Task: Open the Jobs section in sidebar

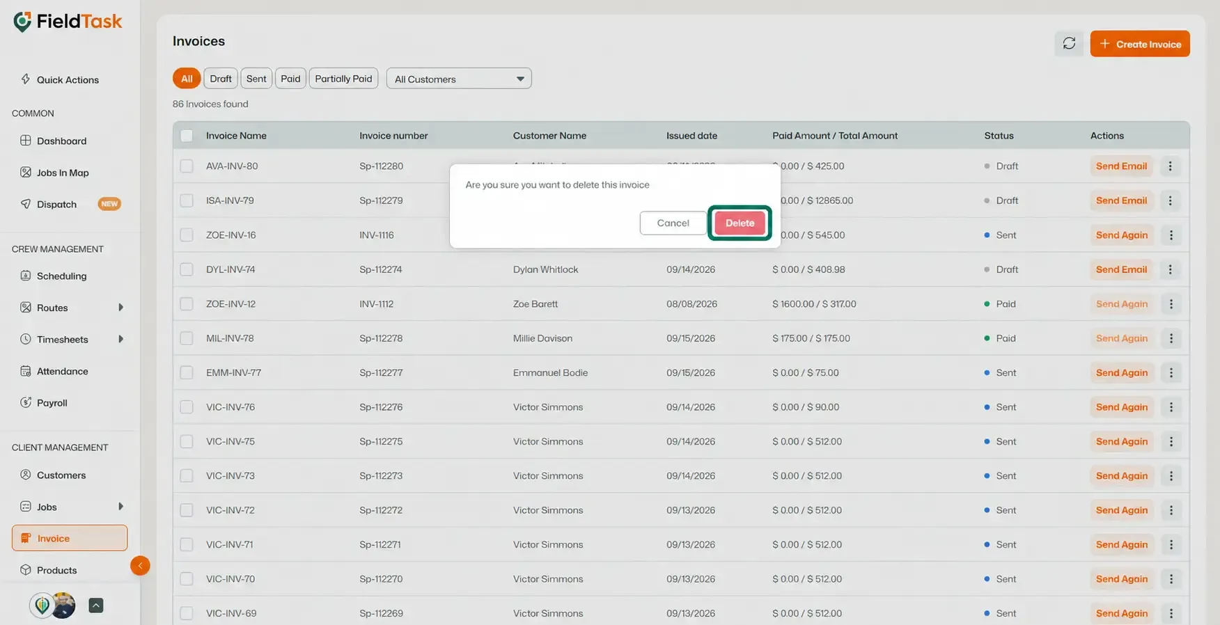Action: coord(47,507)
